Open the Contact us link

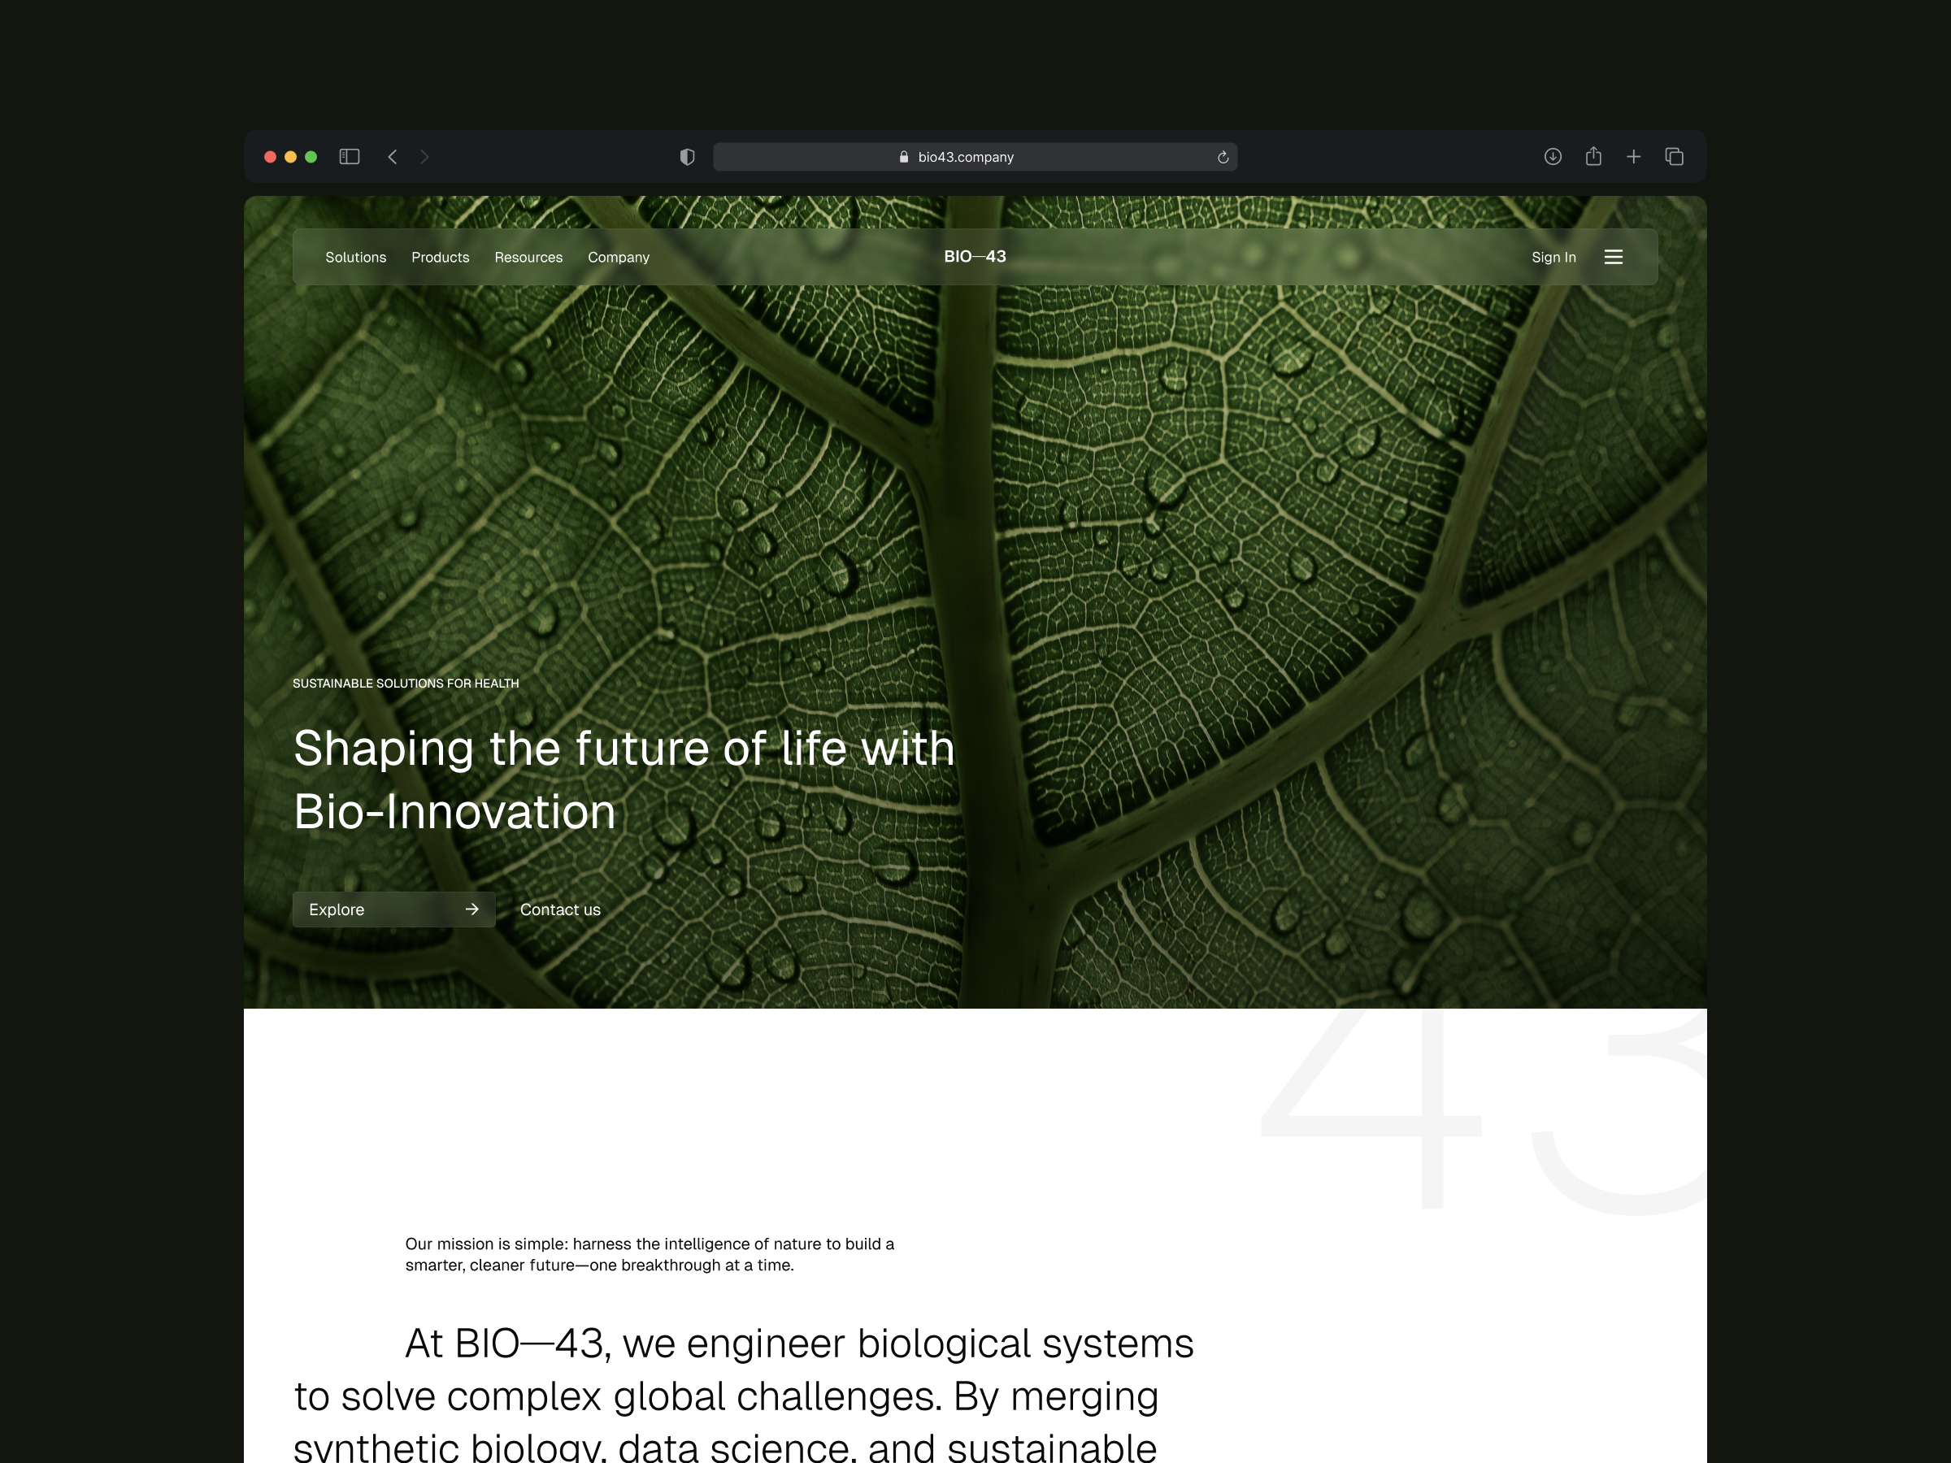tap(560, 909)
